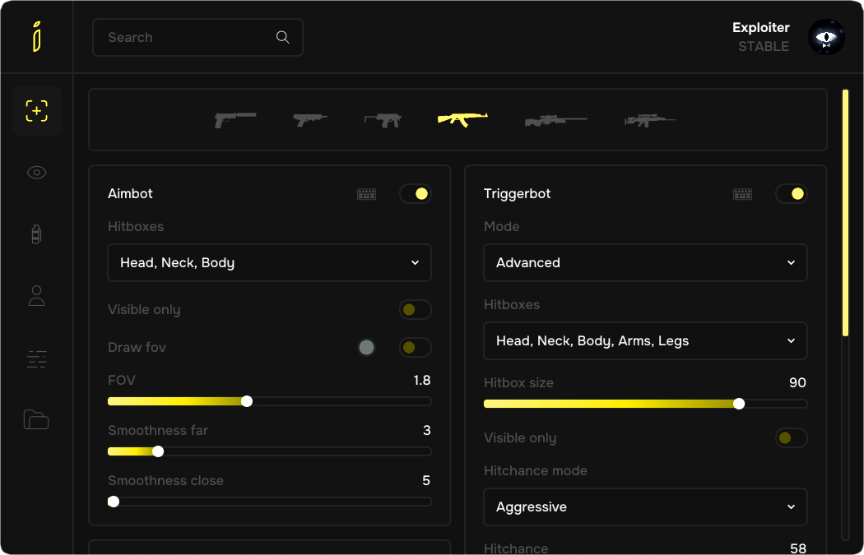
Task: Open the configs folder sidebar section
Action: point(37,419)
